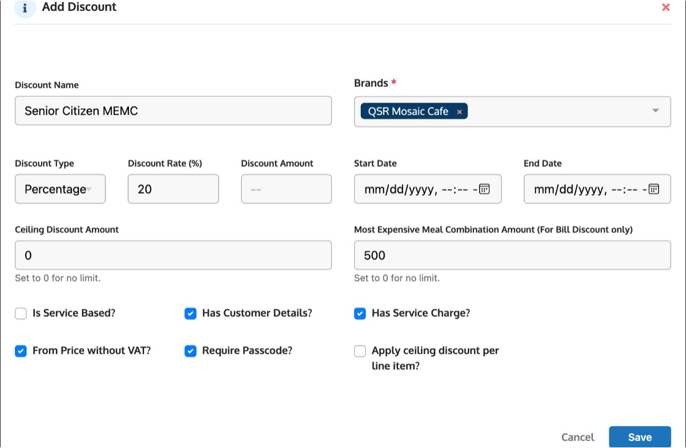This screenshot has height=448, width=686.
Task: Focus the Discount Name input field
Action: [x=173, y=111]
